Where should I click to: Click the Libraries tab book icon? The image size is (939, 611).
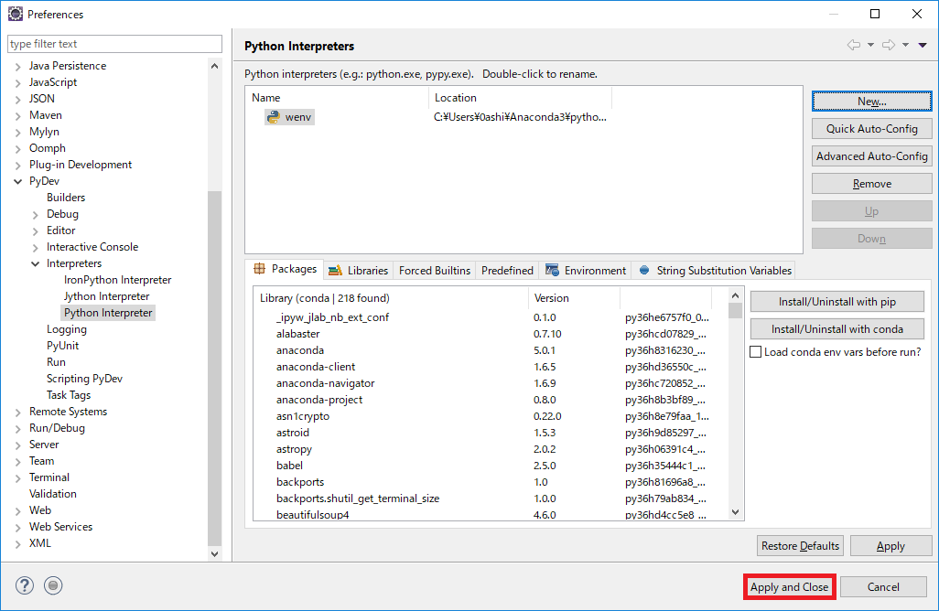tap(337, 269)
